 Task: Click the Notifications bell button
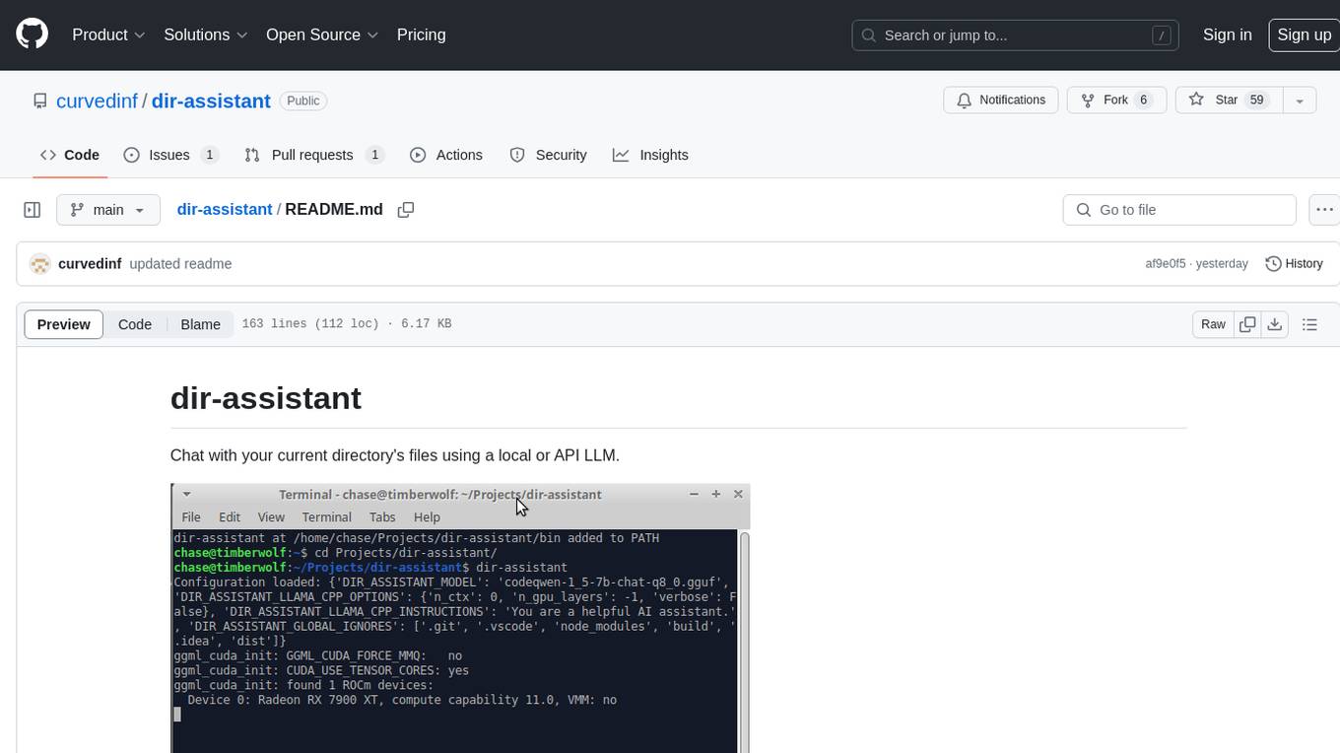[1001, 100]
